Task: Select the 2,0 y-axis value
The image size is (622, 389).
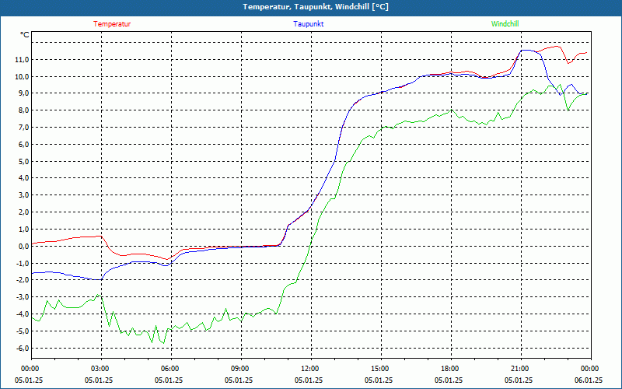Action: click(23, 212)
